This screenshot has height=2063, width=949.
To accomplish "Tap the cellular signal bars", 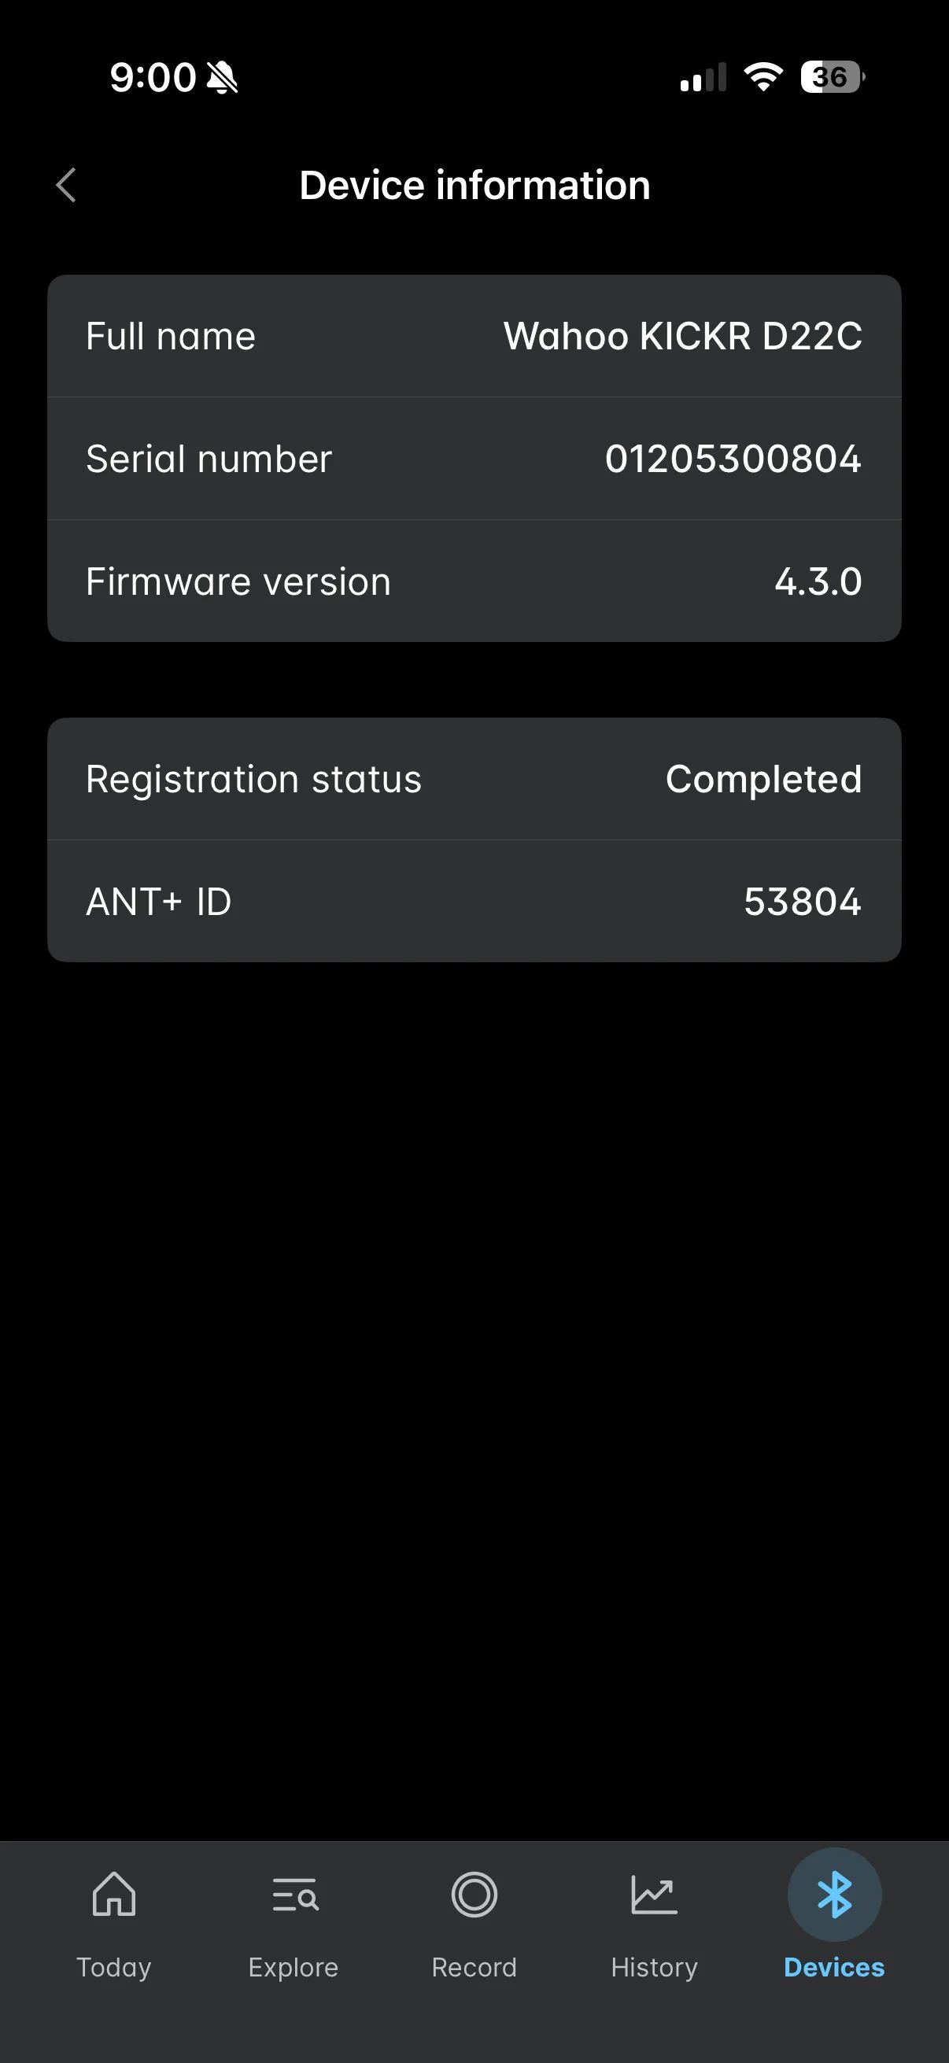I will [703, 77].
